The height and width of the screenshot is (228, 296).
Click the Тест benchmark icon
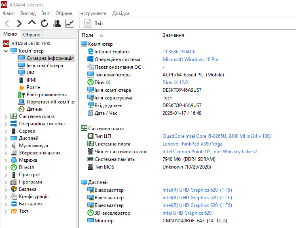pos(14,211)
